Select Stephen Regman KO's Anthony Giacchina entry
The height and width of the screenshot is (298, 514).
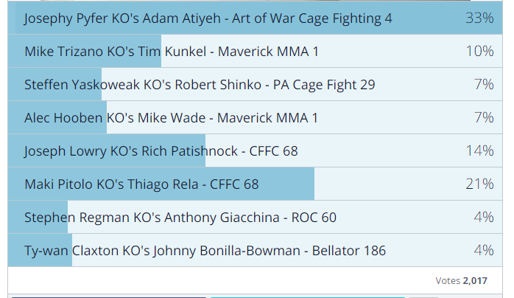tap(255, 217)
